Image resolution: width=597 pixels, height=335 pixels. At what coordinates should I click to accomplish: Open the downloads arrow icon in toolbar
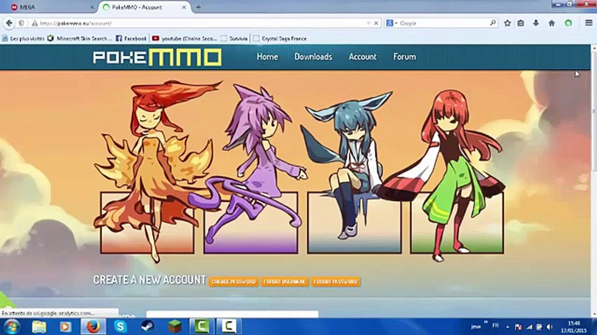pyautogui.click(x=536, y=23)
